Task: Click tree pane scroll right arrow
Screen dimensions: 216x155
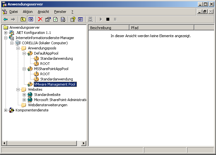Action: pyautogui.click(x=83, y=143)
